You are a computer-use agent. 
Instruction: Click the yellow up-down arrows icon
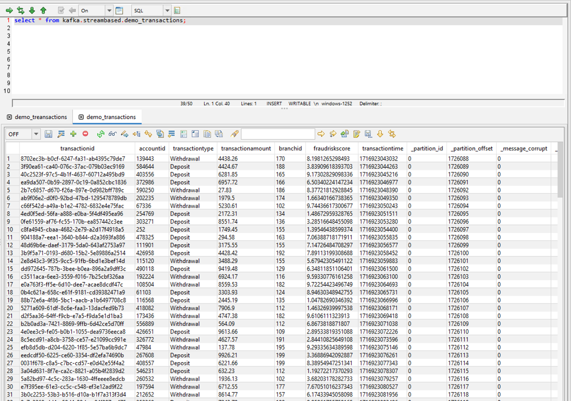148,134
